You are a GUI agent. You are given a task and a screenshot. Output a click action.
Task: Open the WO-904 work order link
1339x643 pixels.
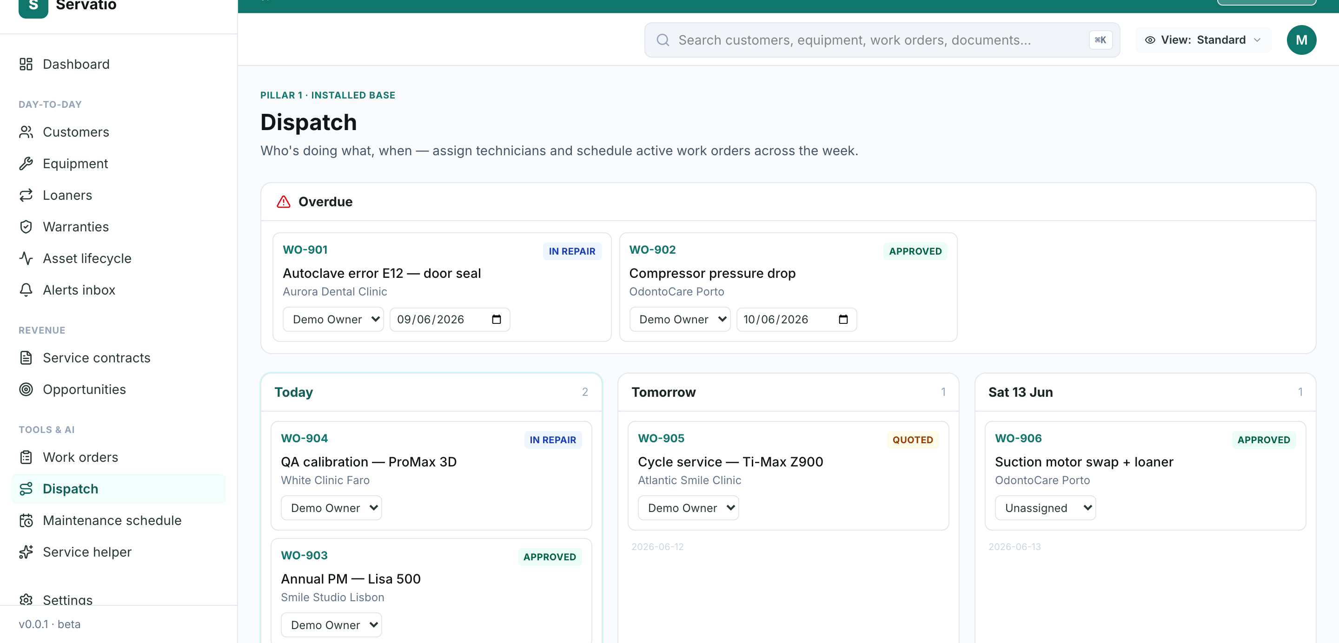pyautogui.click(x=304, y=439)
